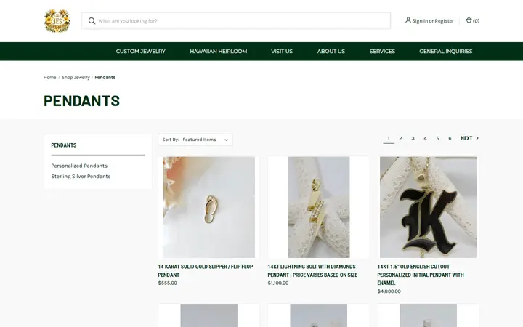523x327 pixels.
Task: Open General Inquiries menu item
Action: point(446,52)
